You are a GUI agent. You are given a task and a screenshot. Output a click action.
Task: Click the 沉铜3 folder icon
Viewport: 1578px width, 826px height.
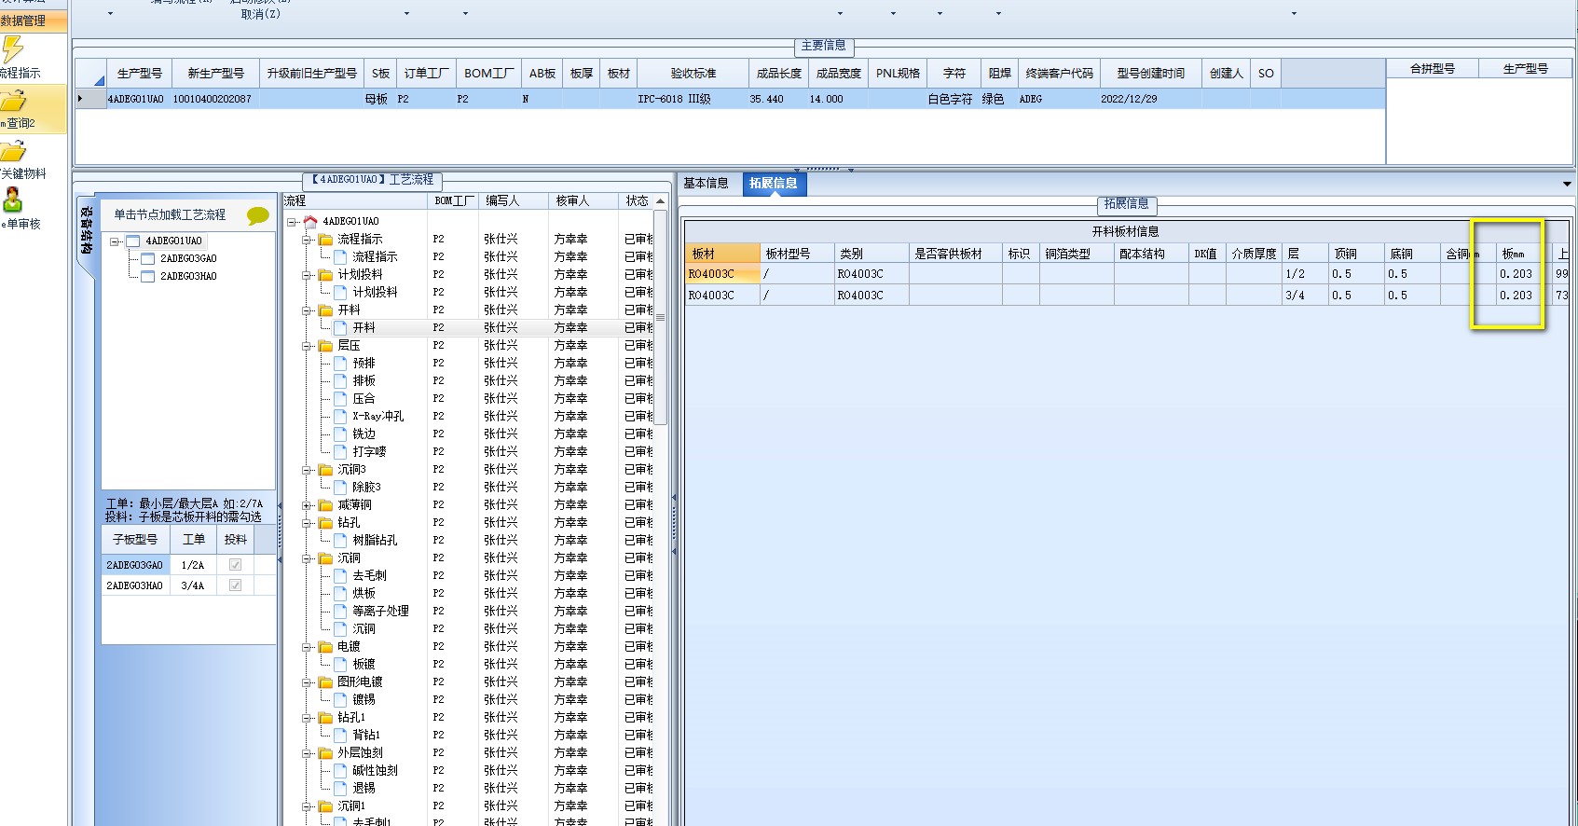pyautogui.click(x=325, y=470)
